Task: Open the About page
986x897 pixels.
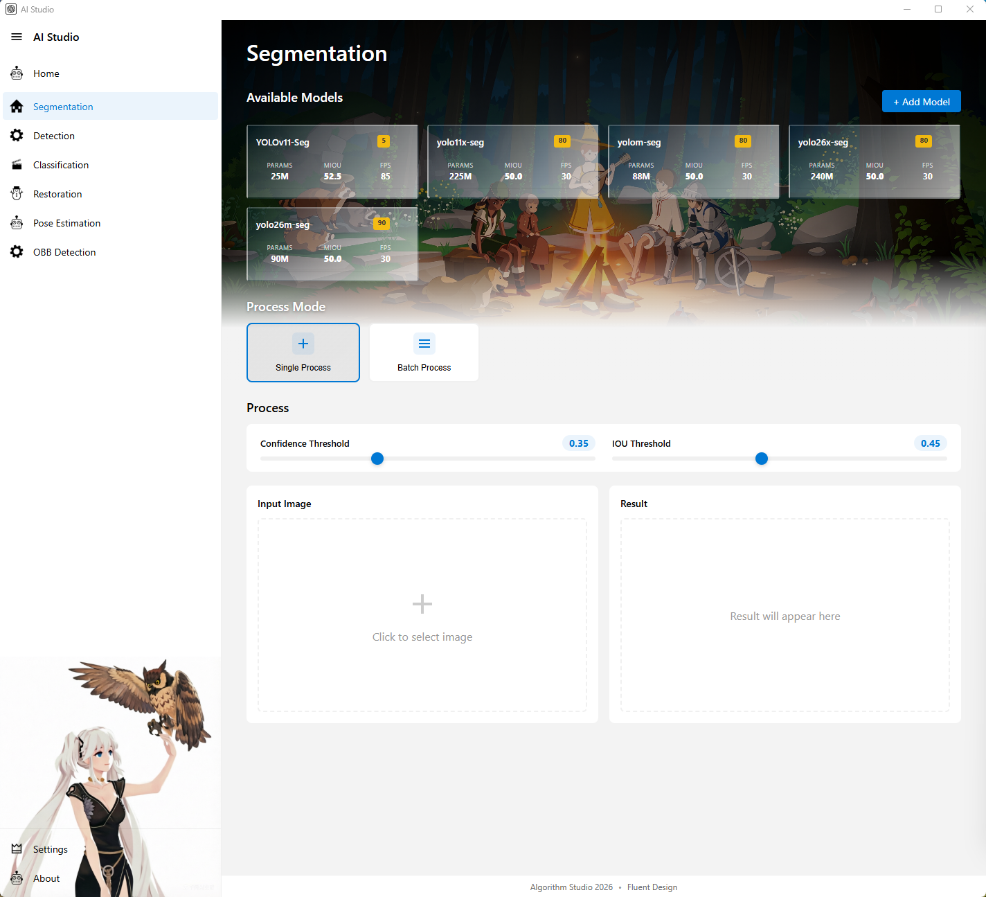Action: [46, 878]
